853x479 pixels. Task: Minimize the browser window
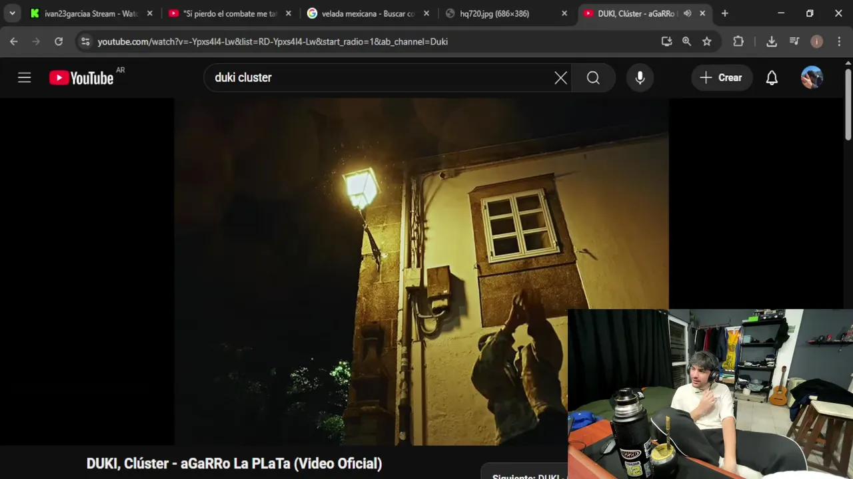[x=780, y=13]
